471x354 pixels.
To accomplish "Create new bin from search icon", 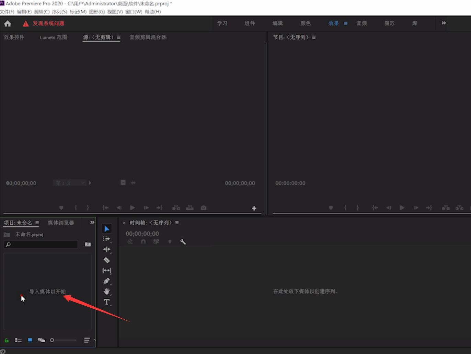I will (88, 244).
